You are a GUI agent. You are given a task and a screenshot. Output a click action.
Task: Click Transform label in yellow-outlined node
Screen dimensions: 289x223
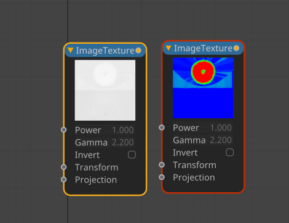coord(97,168)
